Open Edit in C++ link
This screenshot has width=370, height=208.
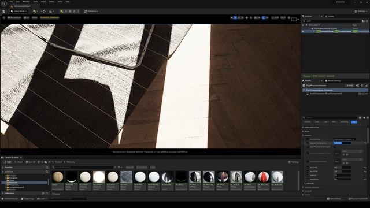[363, 94]
